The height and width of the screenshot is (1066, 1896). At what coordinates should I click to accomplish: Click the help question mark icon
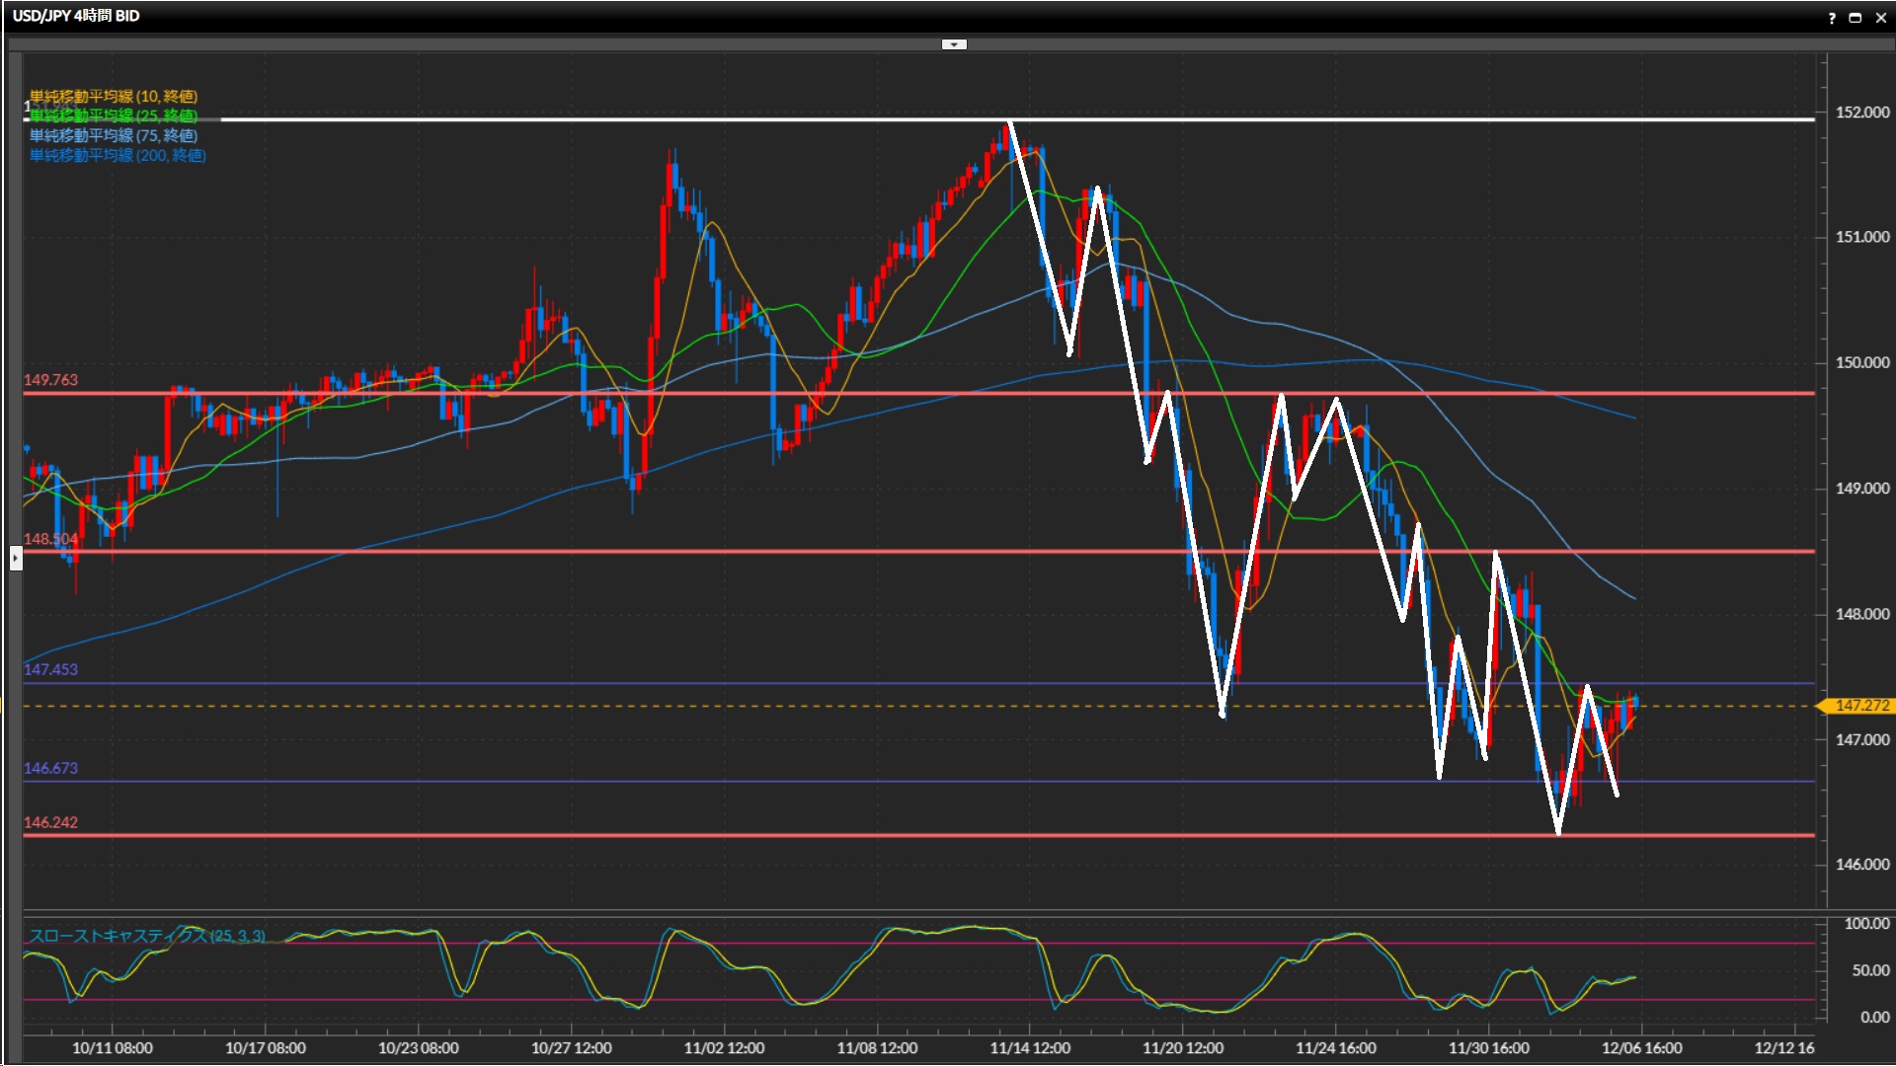coord(1832,17)
